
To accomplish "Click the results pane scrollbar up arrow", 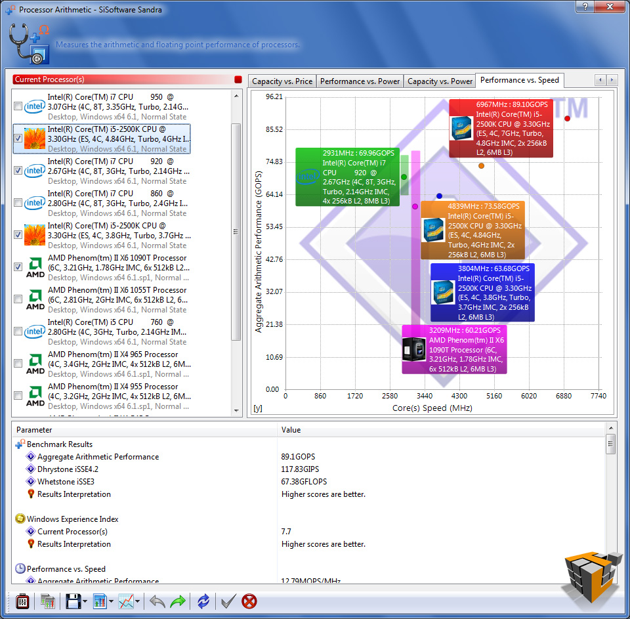I will point(610,428).
